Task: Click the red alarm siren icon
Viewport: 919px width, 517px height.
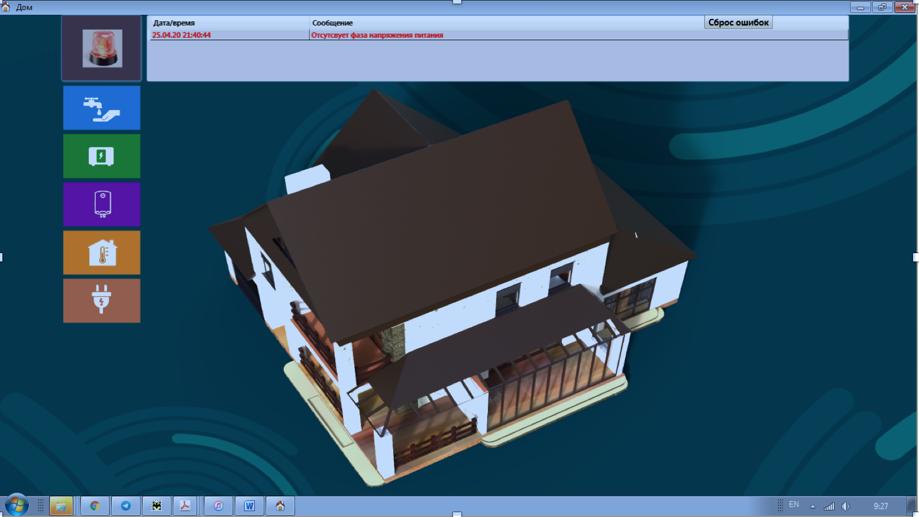Action: [102, 49]
